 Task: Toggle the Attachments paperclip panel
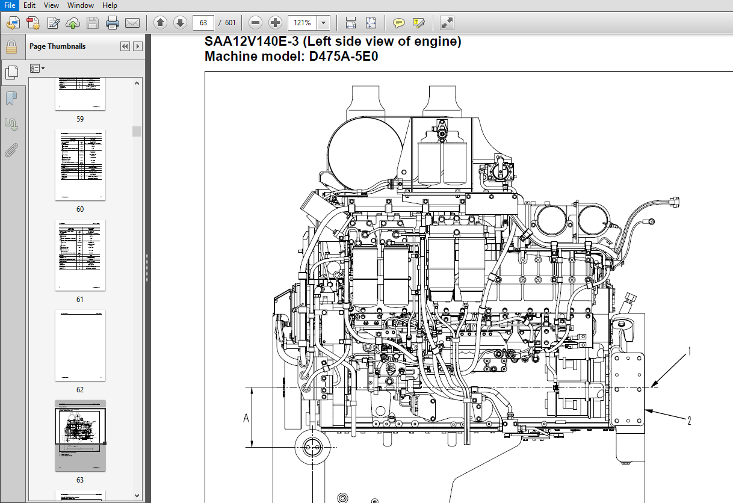coord(11,150)
